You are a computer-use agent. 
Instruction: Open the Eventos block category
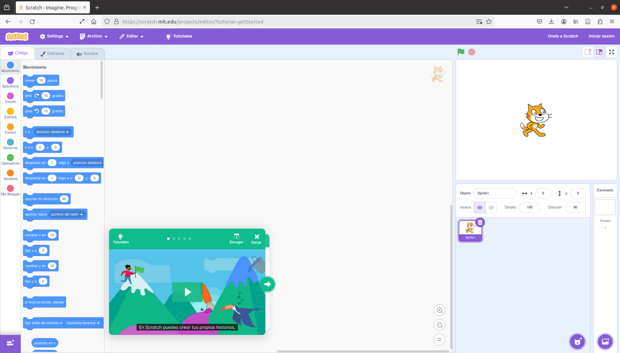(x=10, y=113)
